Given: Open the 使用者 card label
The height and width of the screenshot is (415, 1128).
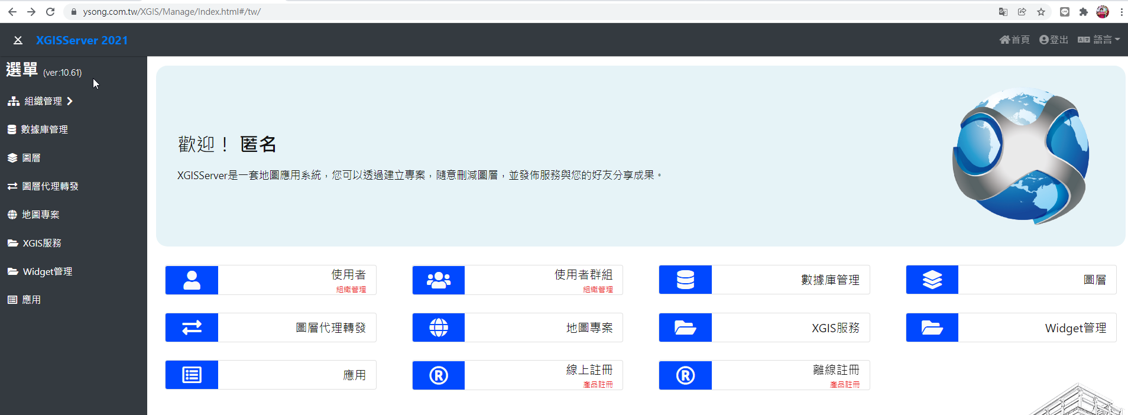Looking at the screenshot, I should click(349, 275).
